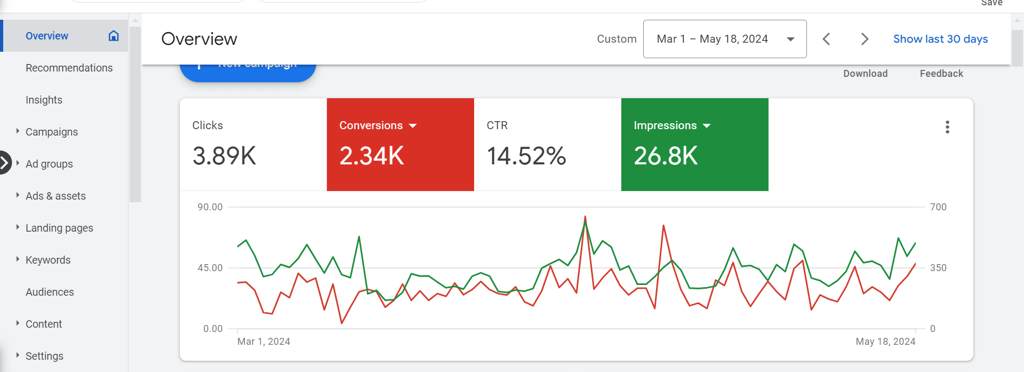Click the sidebar vertical scrollbar

135,112
